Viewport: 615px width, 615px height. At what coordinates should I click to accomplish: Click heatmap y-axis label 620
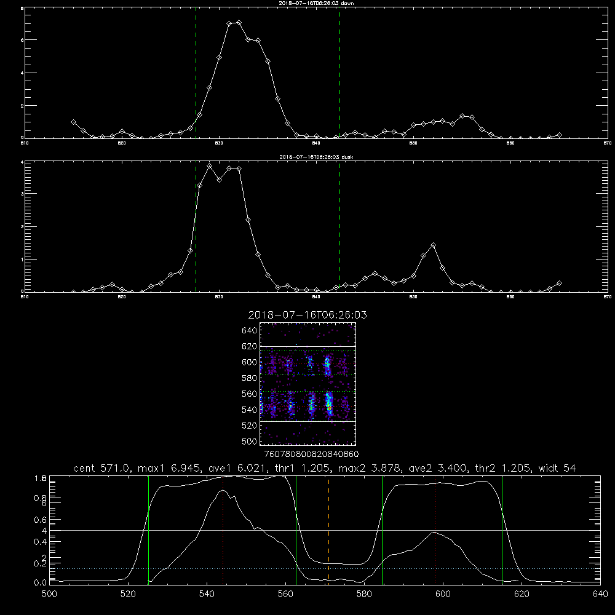tap(250, 346)
